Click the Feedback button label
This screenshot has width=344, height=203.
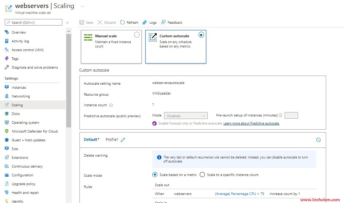(x=175, y=22)
